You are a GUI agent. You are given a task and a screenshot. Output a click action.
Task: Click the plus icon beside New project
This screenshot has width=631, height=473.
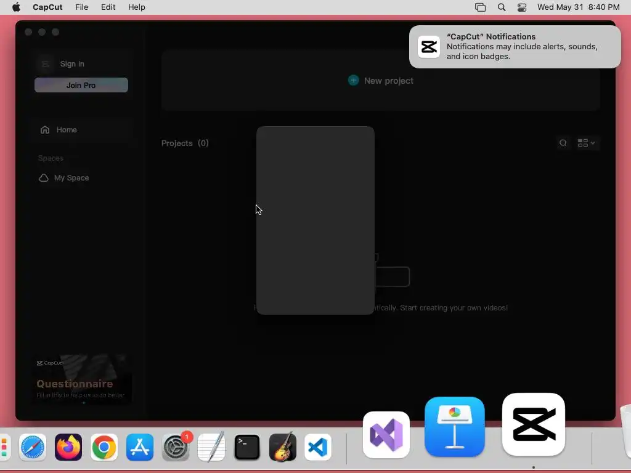353,81
